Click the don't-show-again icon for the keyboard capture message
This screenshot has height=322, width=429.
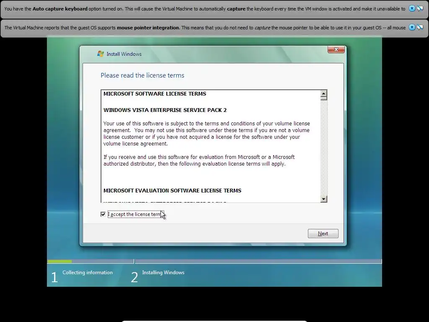[420, 8]
